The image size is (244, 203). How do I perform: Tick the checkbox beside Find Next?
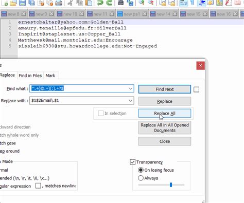(x=196, y=89)
